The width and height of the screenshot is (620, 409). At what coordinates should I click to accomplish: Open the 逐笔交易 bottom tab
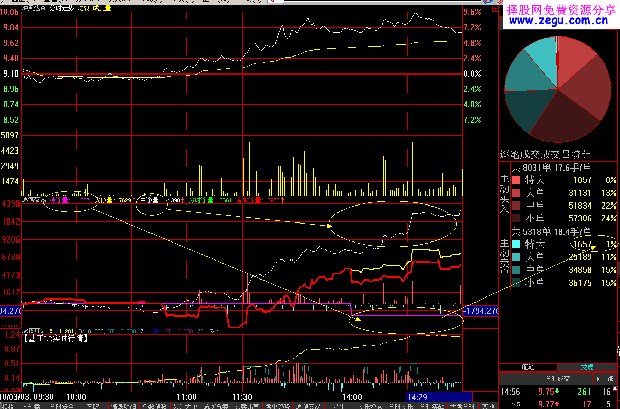click(x=308, y=406)
